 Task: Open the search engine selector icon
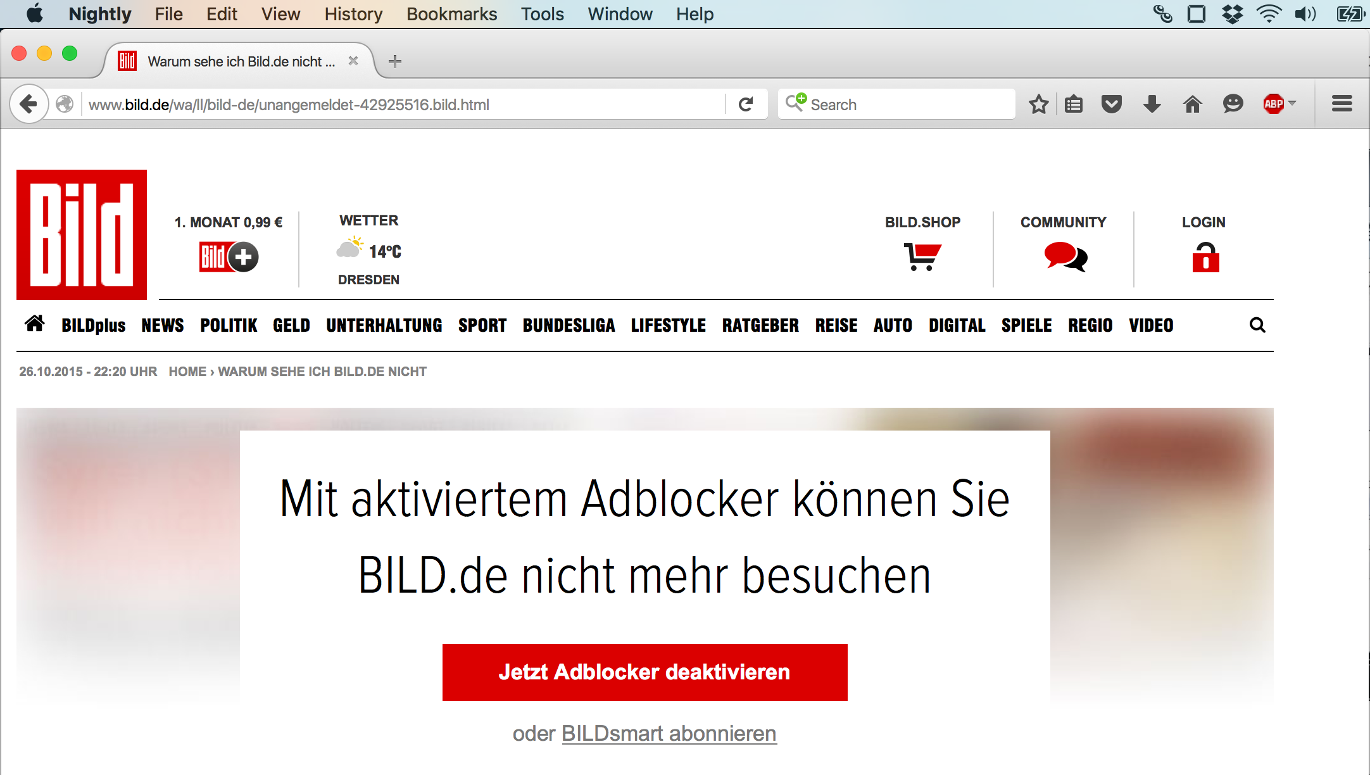[x=795, y=103]
